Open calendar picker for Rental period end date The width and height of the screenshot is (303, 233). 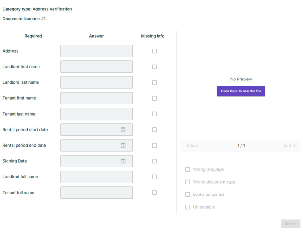[x=123, y=145]
